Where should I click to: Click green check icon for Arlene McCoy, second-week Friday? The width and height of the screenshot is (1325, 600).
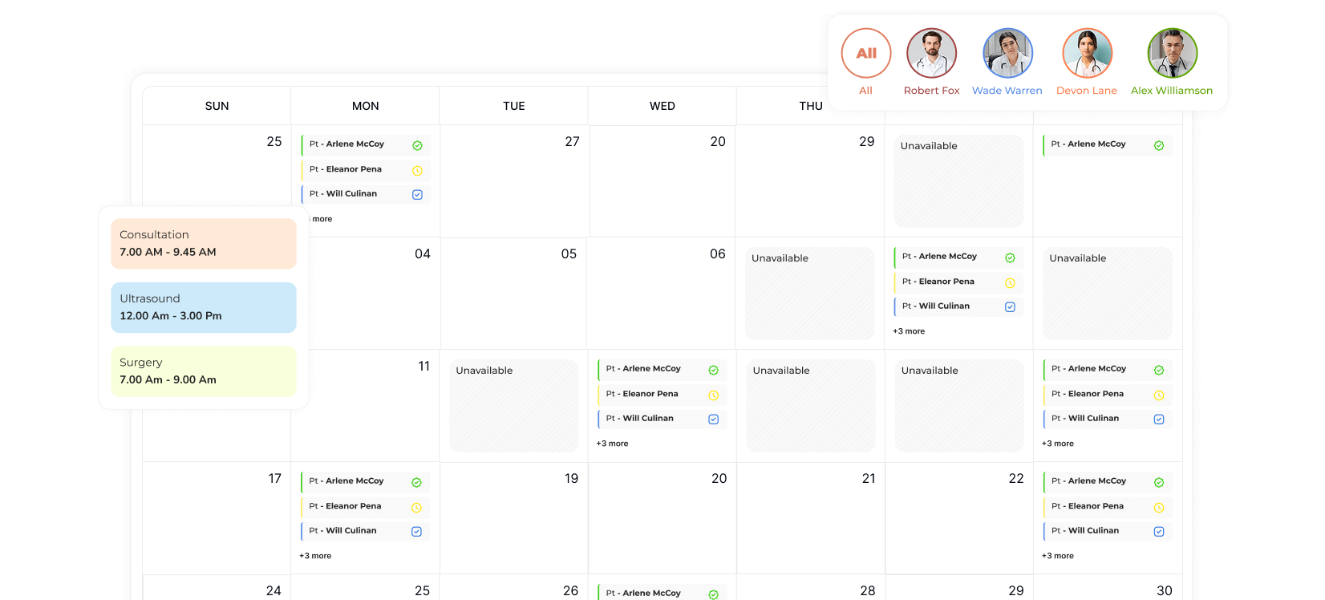tap(1010, 257)
